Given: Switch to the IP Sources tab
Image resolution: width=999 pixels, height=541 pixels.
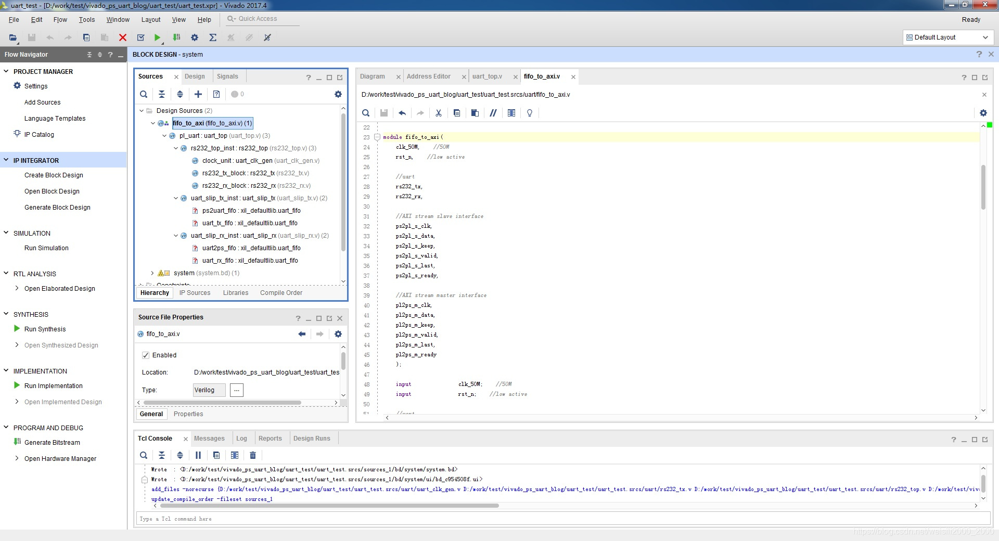Looking at the screenshot, I should pyautogui.click(x=195, y=293).
